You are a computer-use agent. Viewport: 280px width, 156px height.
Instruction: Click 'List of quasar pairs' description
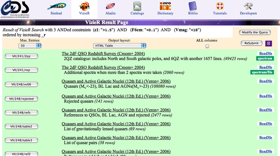tap(80, 143)
